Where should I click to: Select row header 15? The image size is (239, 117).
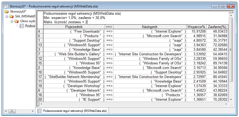click(40, 63)
